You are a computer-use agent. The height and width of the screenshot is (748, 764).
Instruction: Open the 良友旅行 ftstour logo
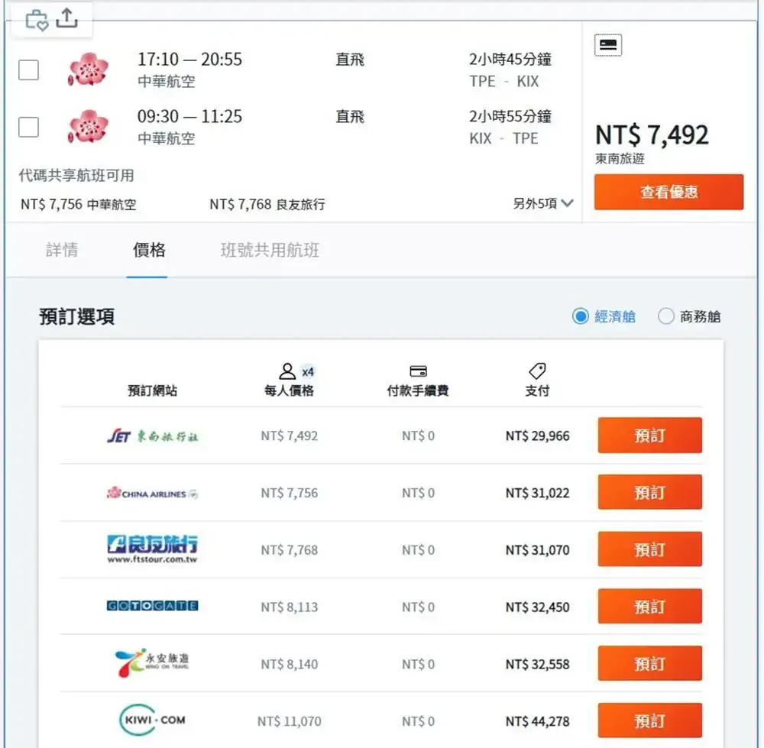click(x=153, y=549)
